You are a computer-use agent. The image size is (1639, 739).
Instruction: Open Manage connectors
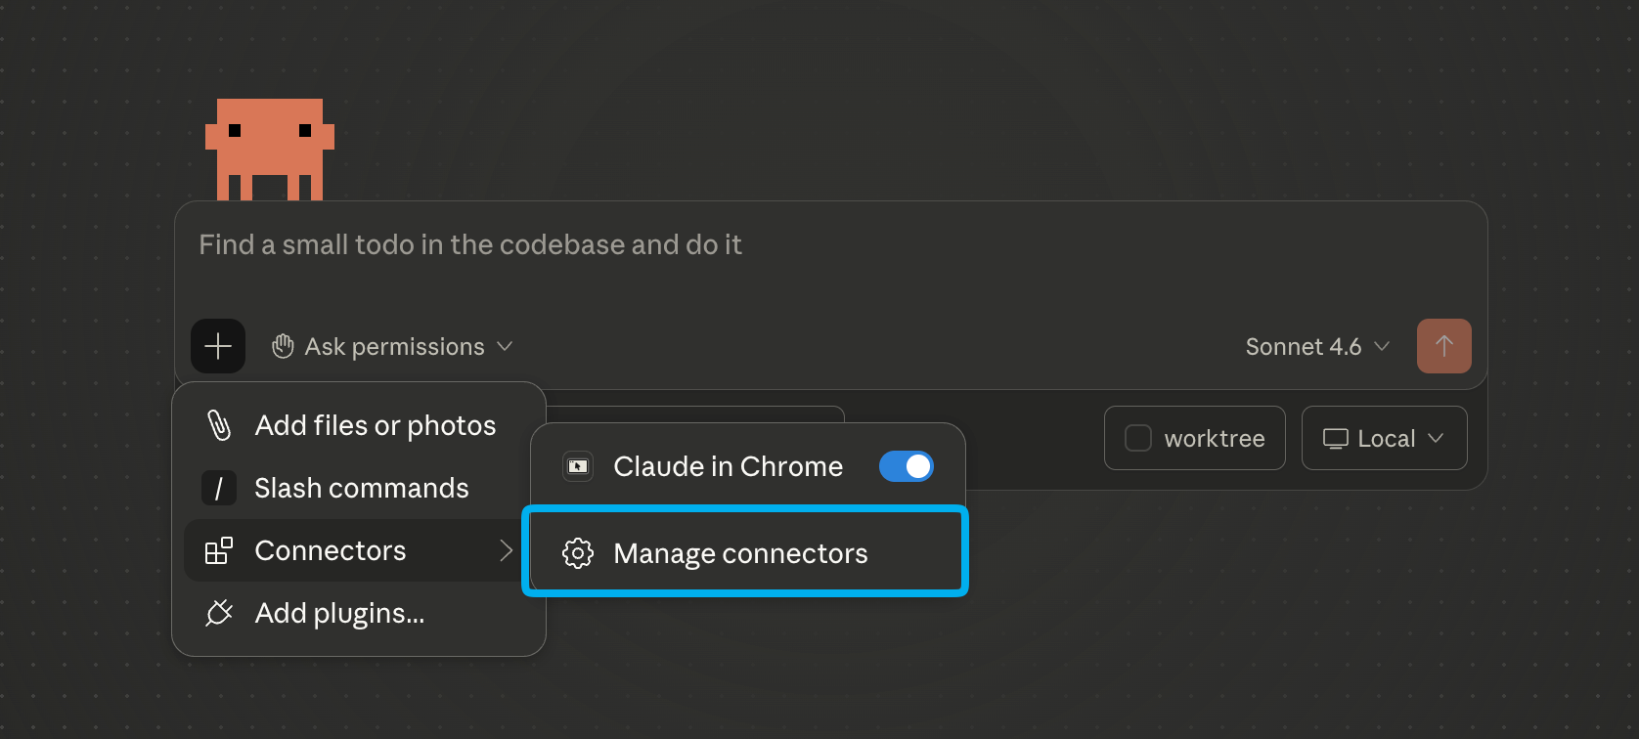(x=745, y=553)
